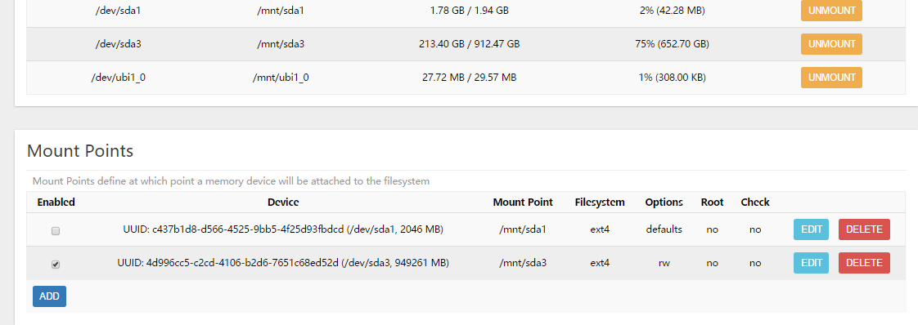Unmount the /dev/ubi1_0 filesystem
Screen dimensions: 918x325
[831, 77]
